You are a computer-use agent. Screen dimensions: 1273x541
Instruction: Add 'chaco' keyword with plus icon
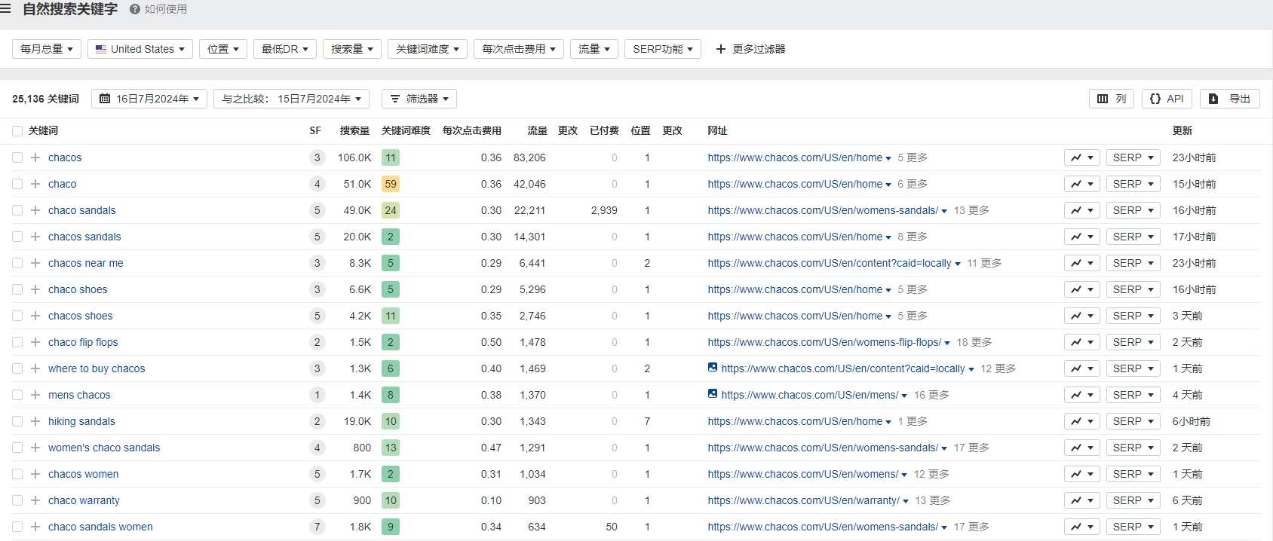(35, 184)
